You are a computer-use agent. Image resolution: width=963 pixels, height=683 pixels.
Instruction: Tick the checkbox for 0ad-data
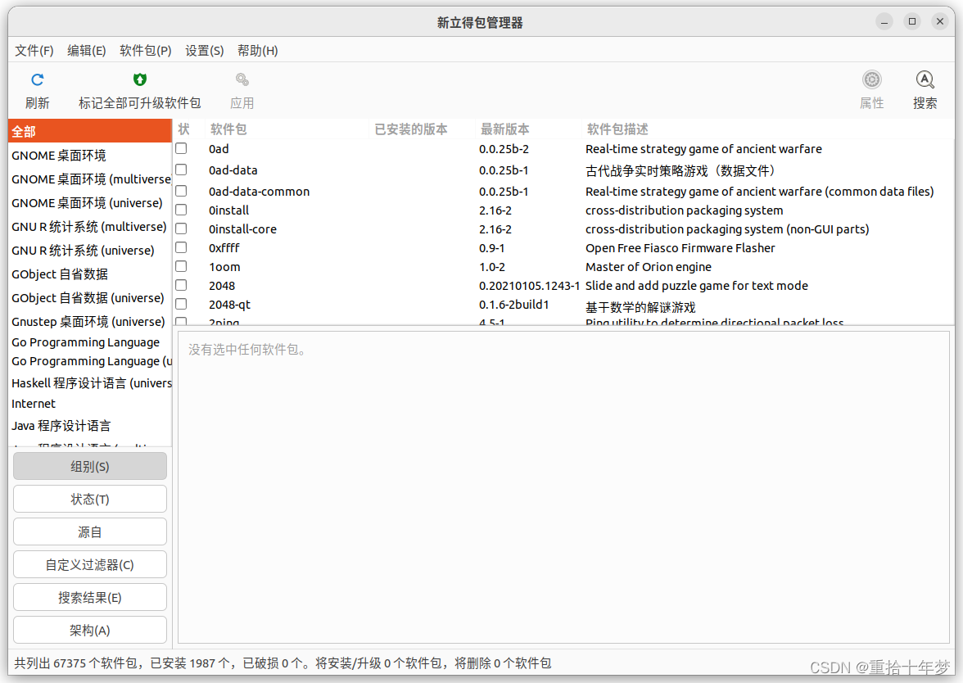[x=181, y=170]
